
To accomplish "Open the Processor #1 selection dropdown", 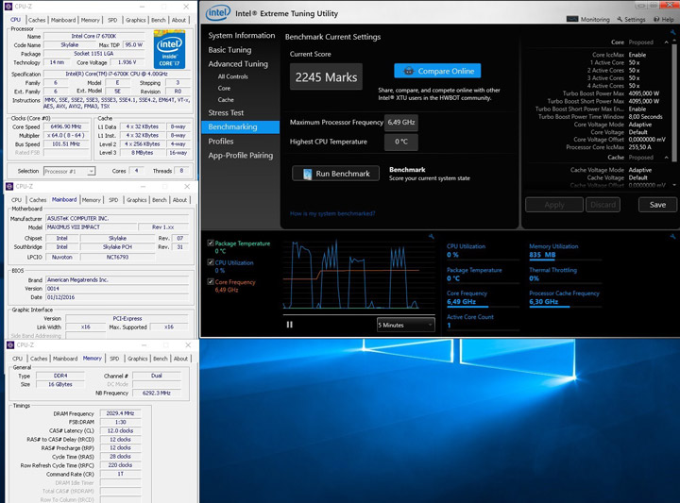I will pos(69,171).
